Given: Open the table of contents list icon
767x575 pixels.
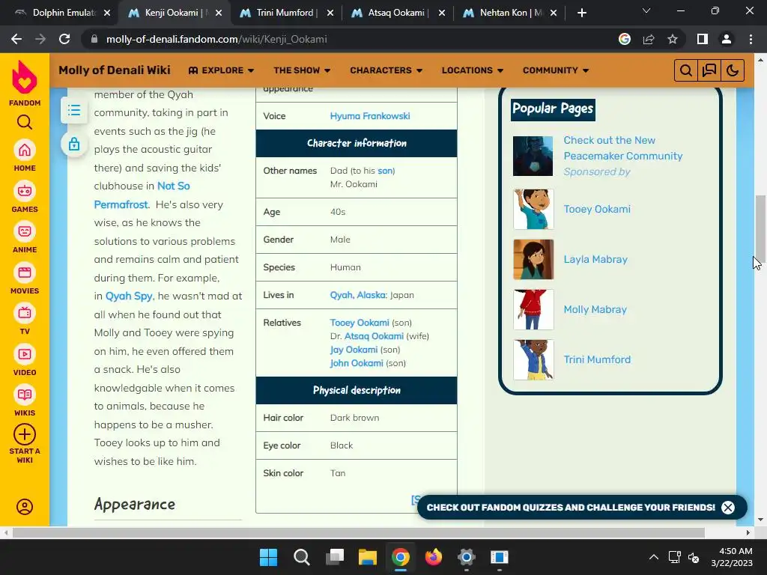Looking at the screenshot, I should (x=74, y=110).
